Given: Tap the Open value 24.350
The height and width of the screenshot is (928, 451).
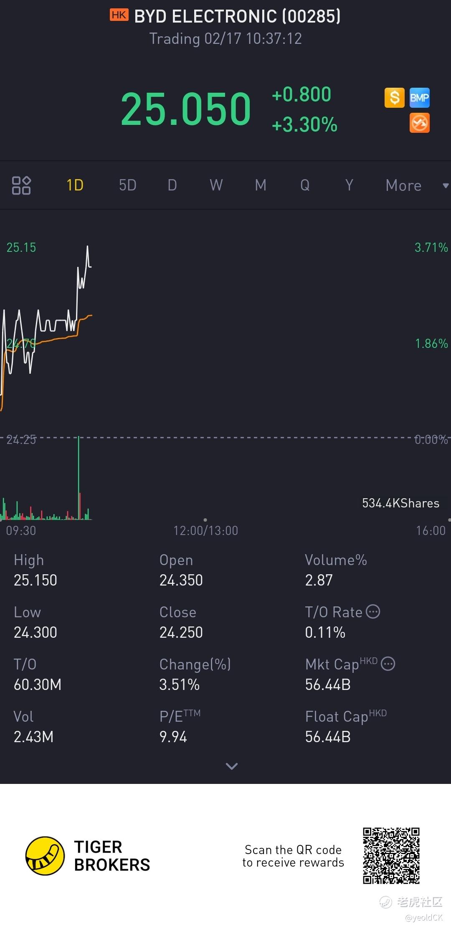Looking at the screenshot, I should (181, 580).
